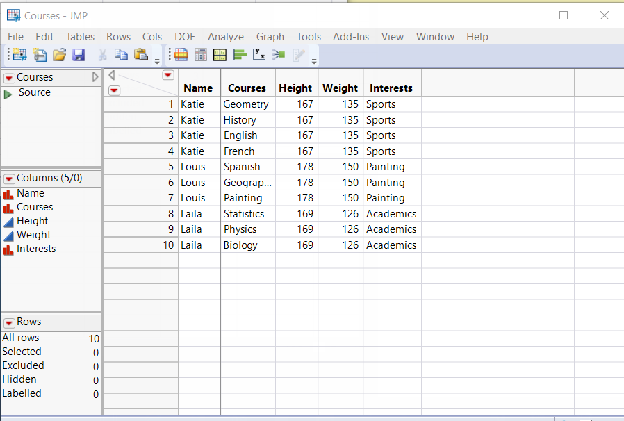The image size is (624, 421).
Task: Open the Rows panel red triangle menu
Action: tap(9, 322)
